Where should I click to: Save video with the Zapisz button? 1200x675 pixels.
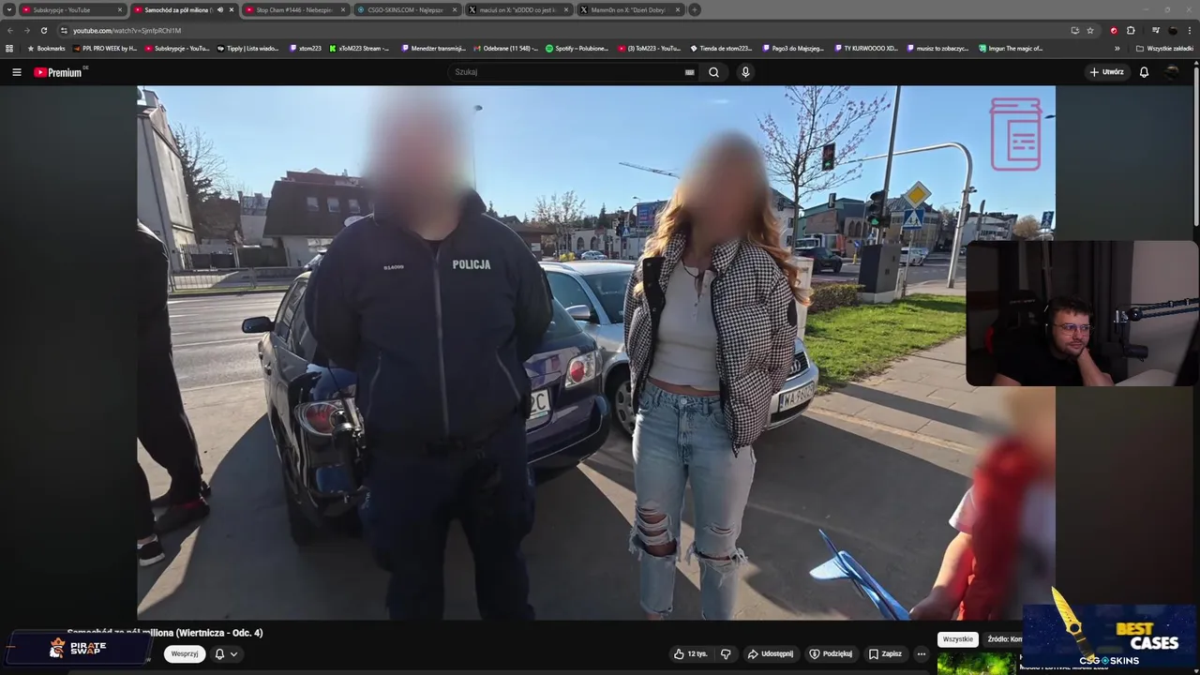tap(886, 653)
